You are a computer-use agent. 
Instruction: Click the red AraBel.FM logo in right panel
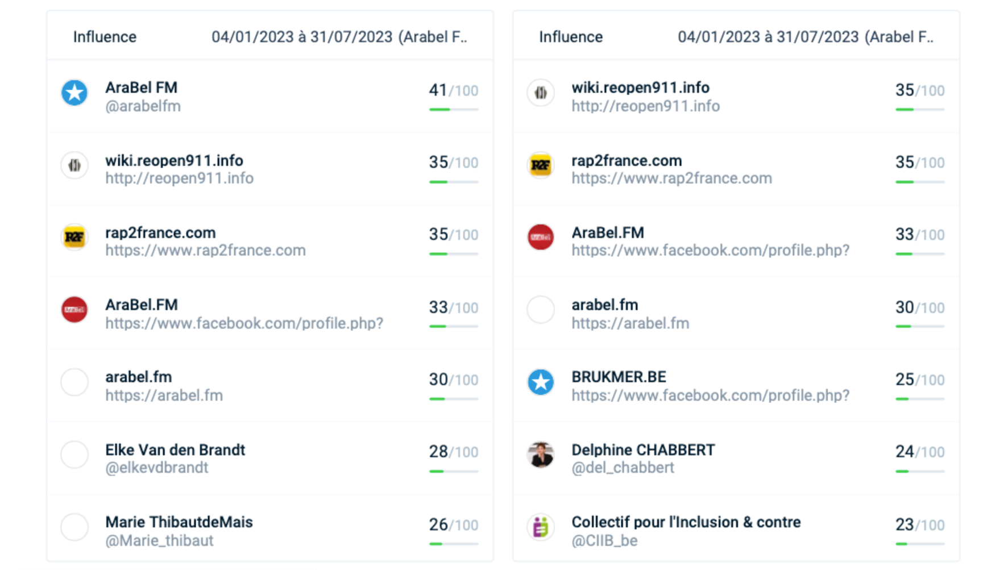(x=541, y=238)
